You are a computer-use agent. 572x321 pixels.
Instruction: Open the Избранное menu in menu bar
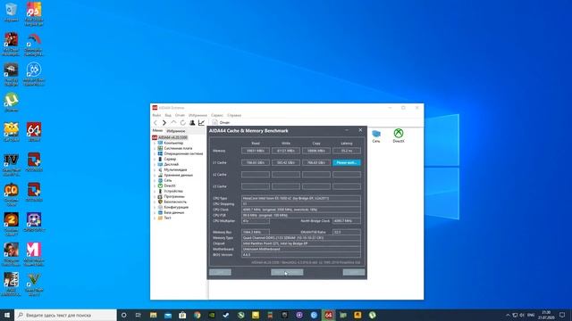pyautogui.click(x=198, y=115)
